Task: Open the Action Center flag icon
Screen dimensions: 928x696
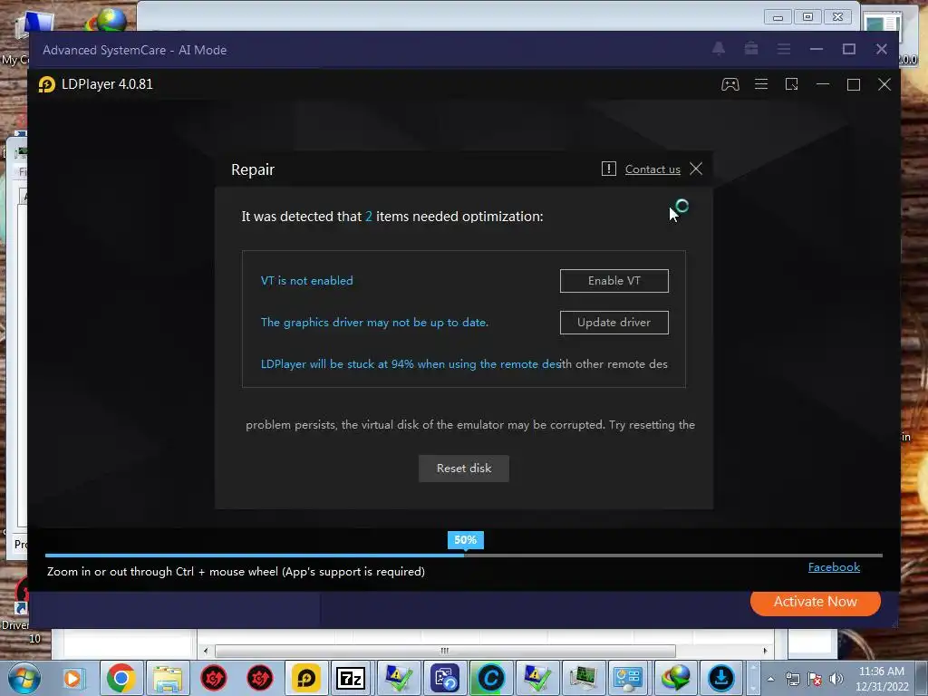Action: 815,679
